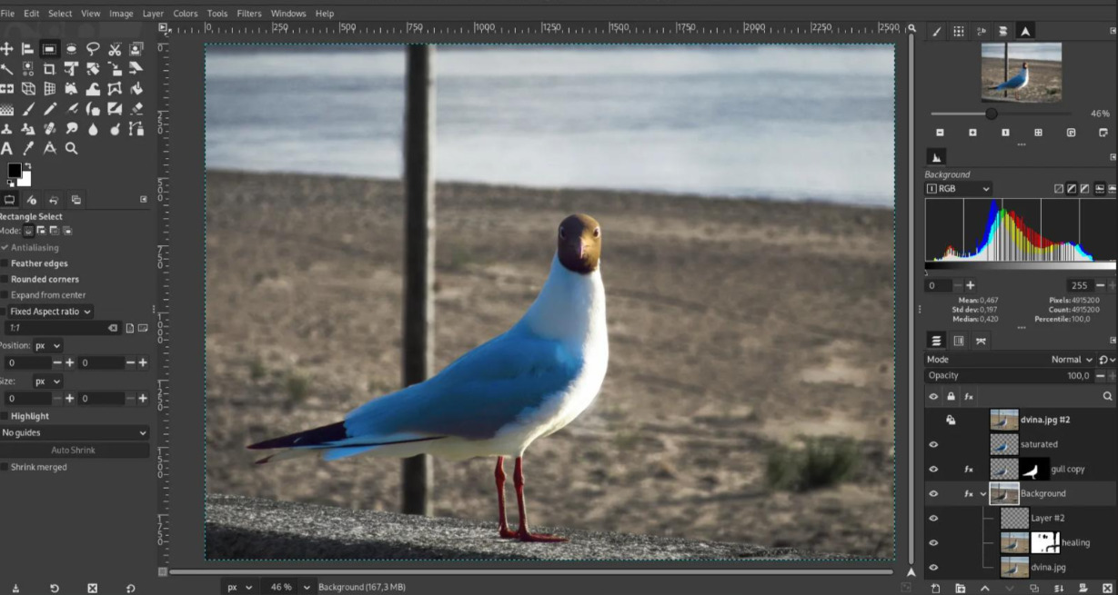Select the Eraser tool

click(136, 109)
